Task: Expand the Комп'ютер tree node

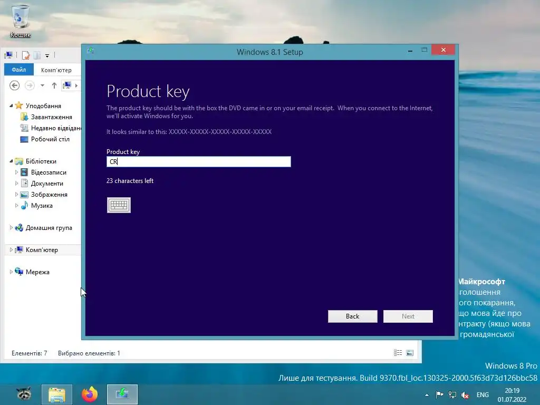Action: tap(11, 249)
